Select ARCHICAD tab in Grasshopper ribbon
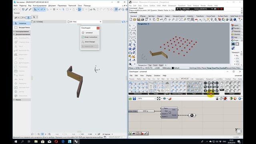Screen dimensions: 256x144 click(184, 79)
